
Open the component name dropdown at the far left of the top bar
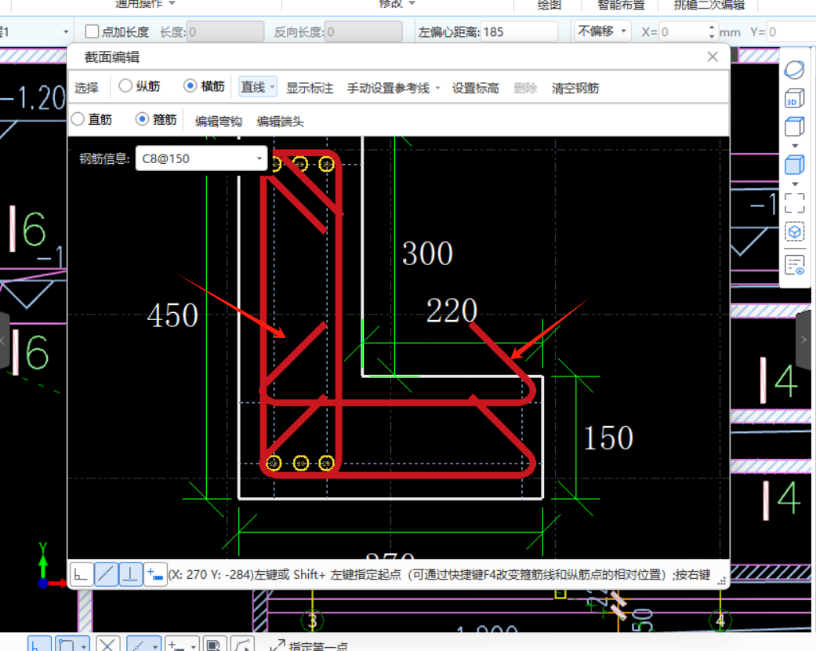(66, 32)
